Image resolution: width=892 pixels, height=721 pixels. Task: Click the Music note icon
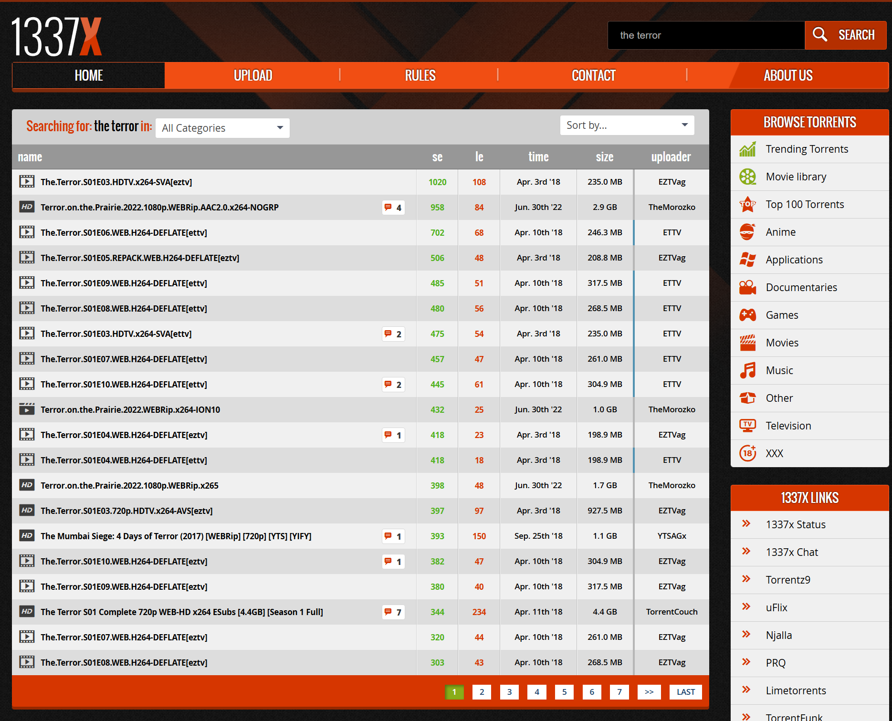click(747, 370)
